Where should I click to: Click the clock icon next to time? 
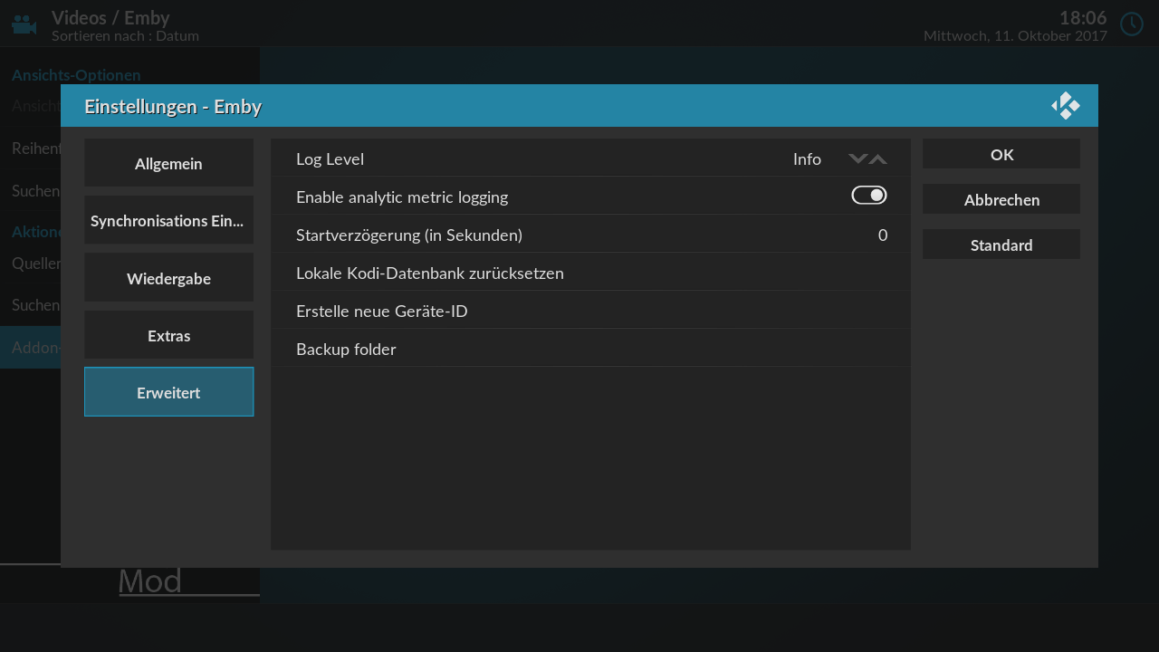click(x=1132, y=24)
